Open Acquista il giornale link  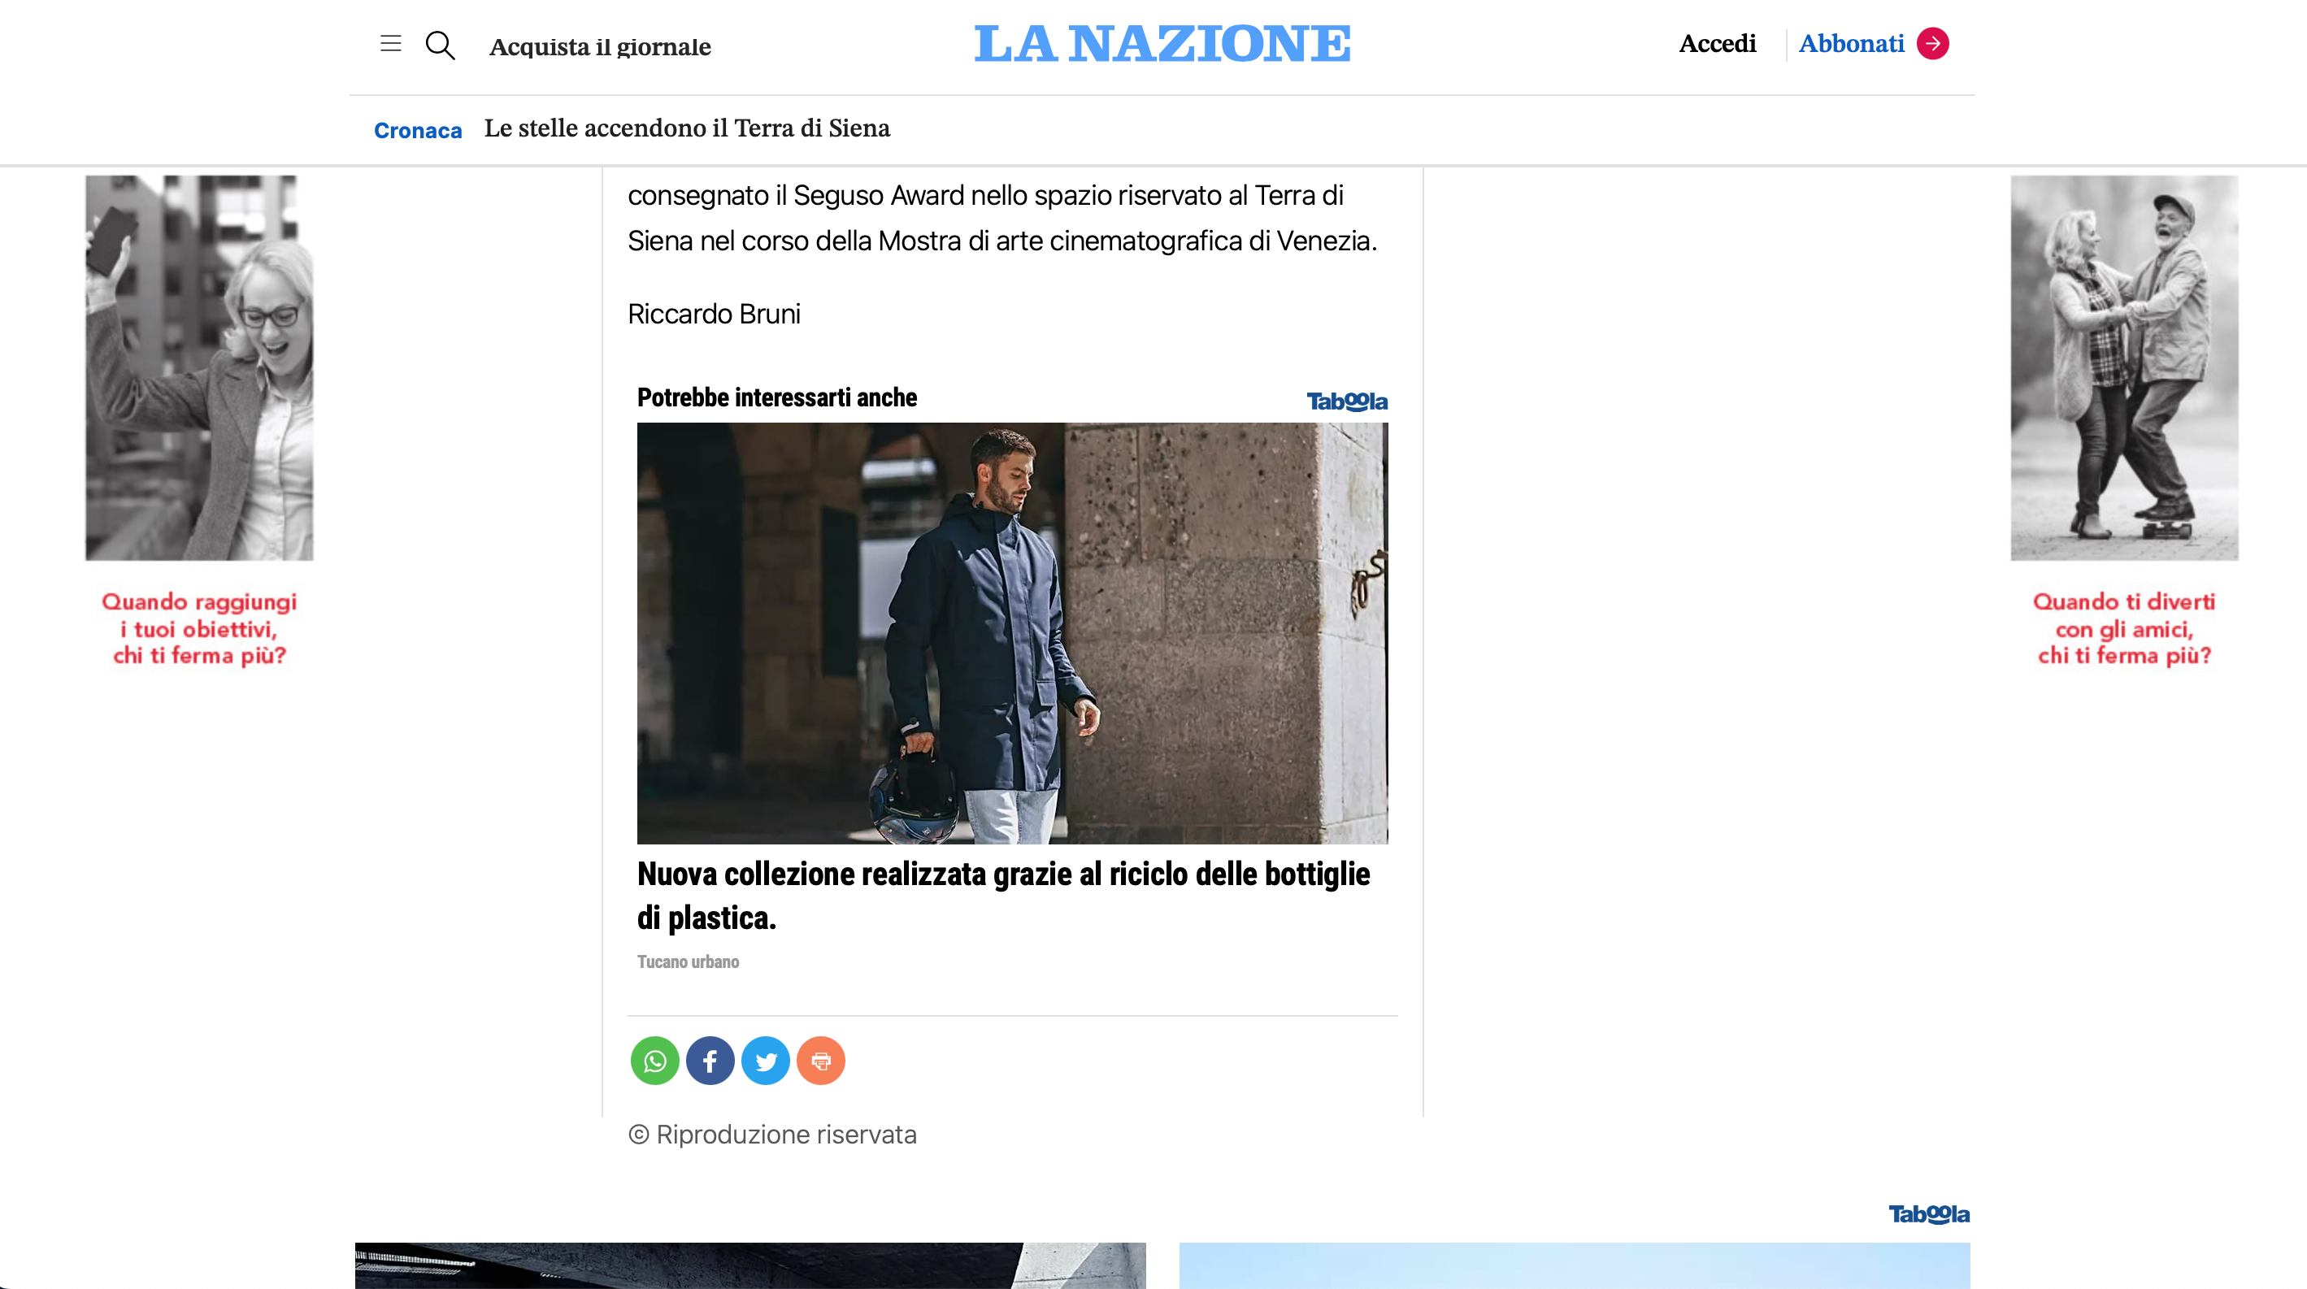click(600, 46)
